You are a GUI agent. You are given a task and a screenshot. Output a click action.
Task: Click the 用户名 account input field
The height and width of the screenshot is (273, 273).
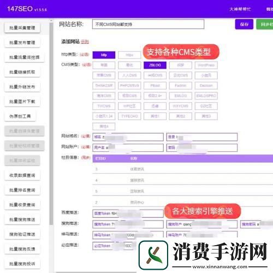128,148
